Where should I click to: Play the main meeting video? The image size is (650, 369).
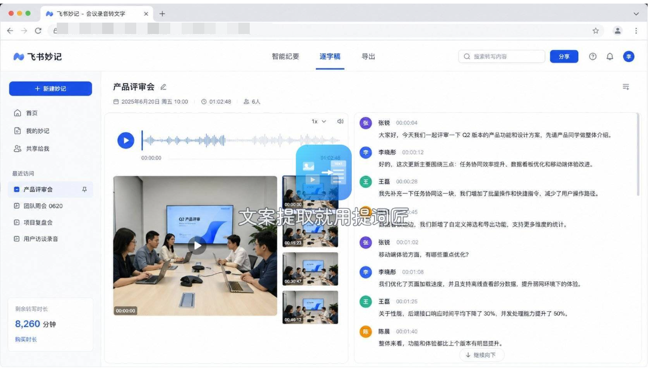tap(197, 246)
